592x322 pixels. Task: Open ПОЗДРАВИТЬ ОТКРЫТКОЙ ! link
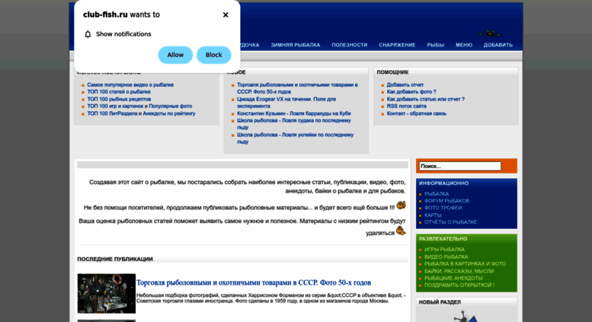point(459,285)
